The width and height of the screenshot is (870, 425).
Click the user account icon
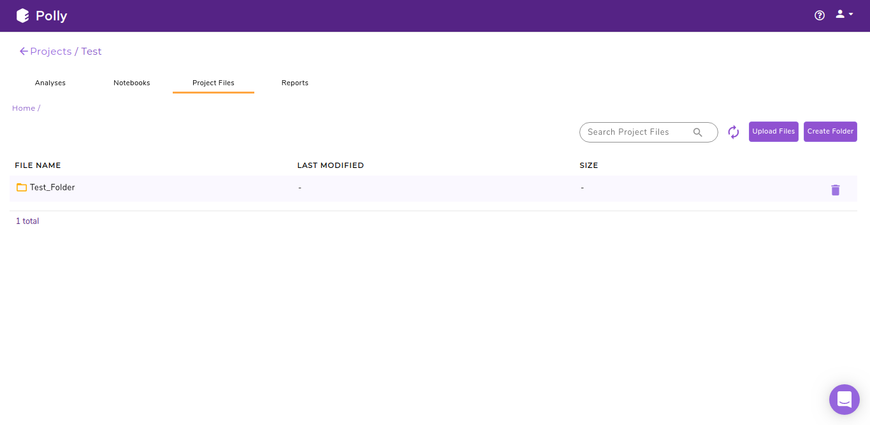coord(839,14)
